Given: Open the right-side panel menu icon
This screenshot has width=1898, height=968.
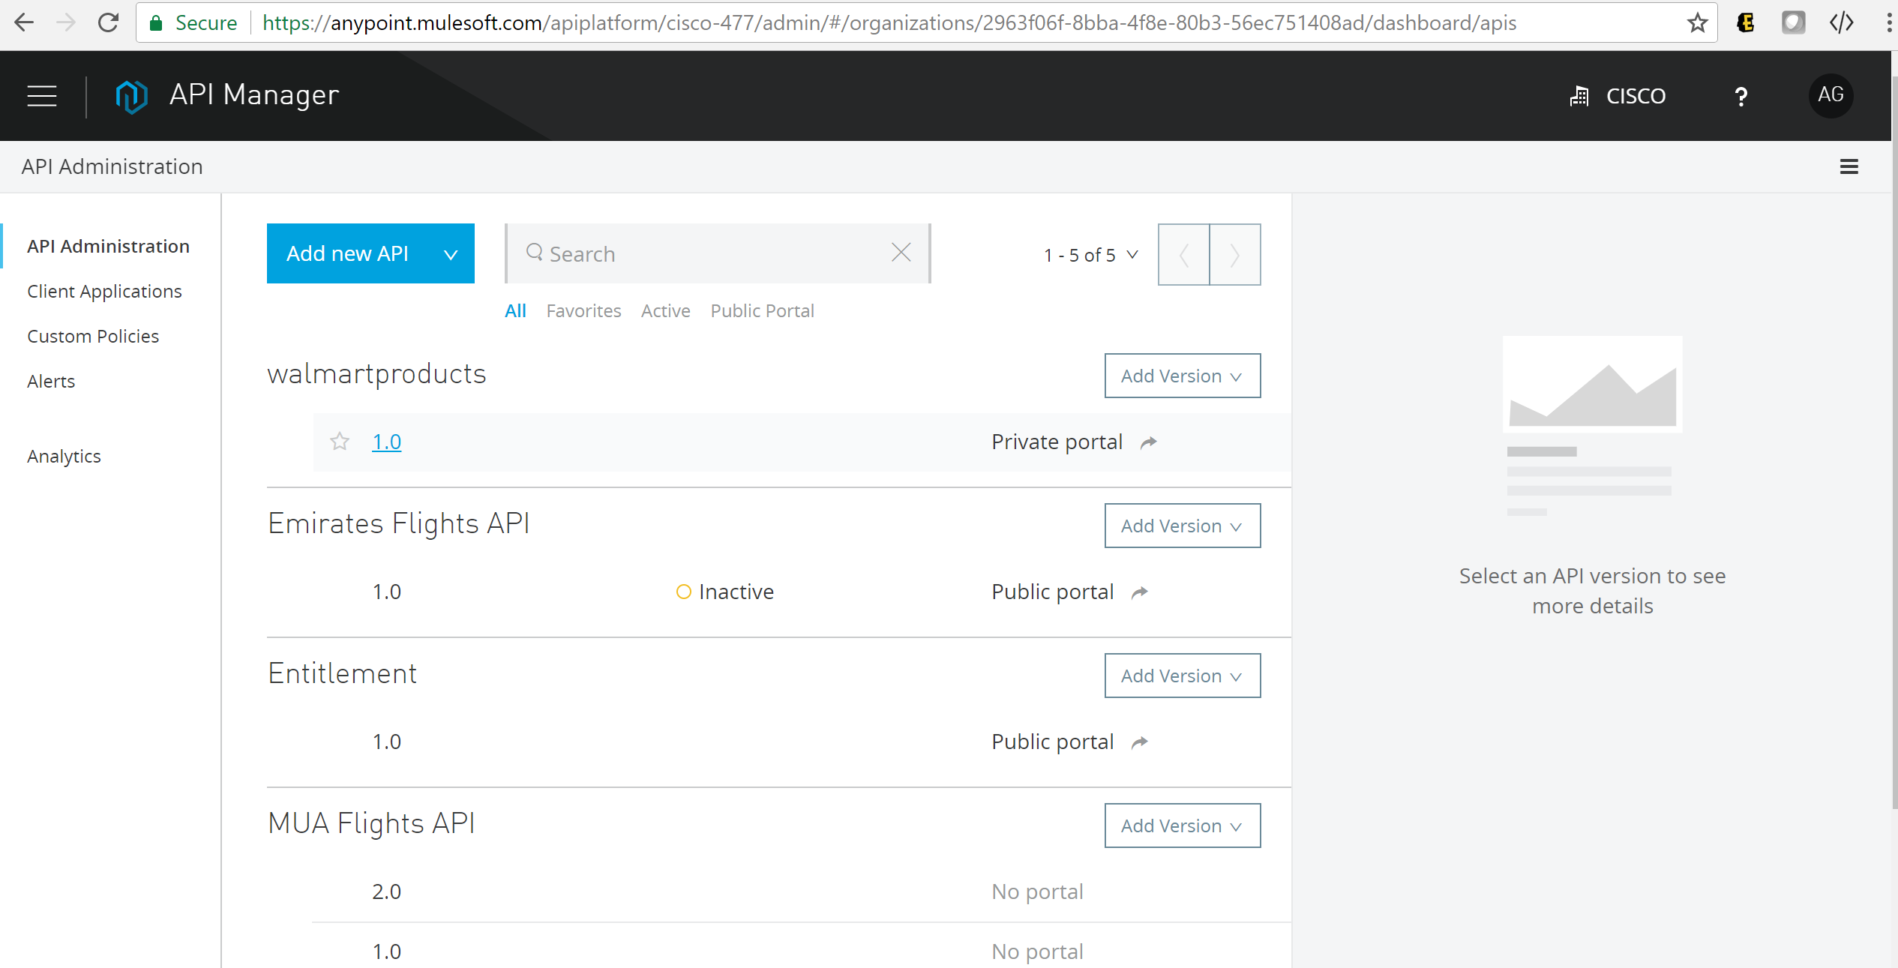Looking at the screenshot, I should (x=1849, y=166).
